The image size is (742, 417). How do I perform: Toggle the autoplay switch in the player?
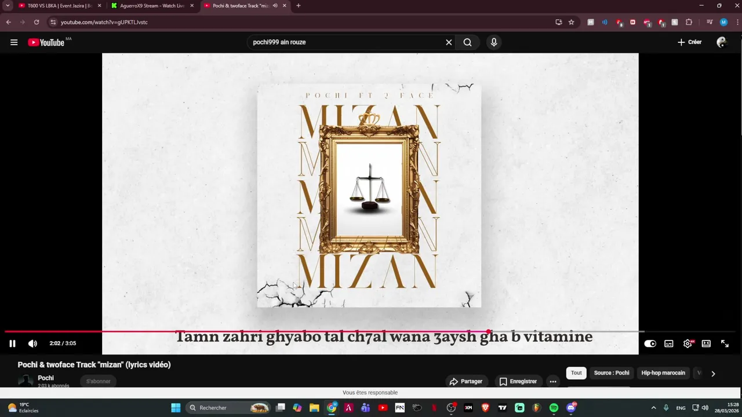(650, 343)
